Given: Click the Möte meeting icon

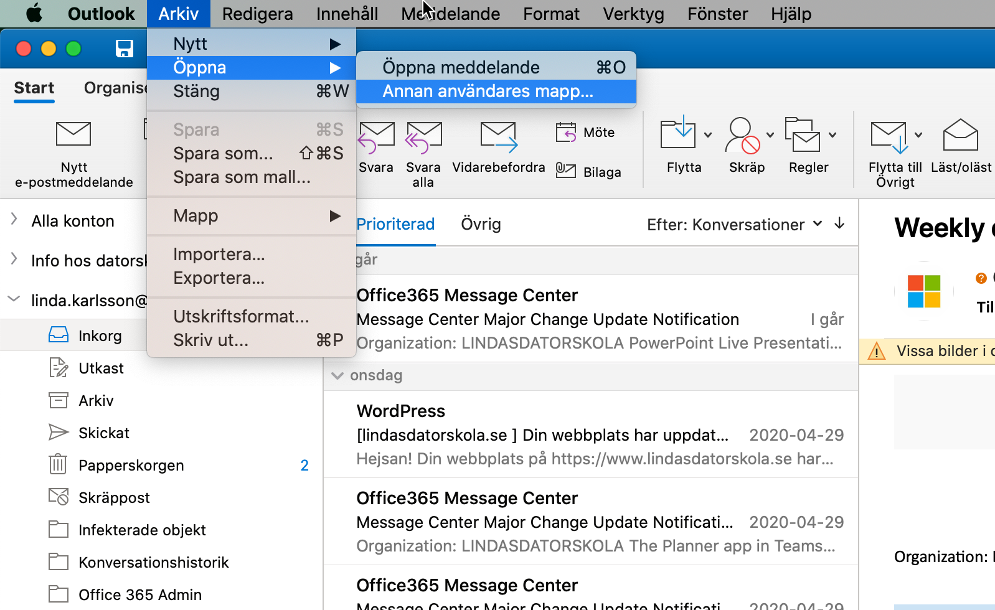Looking at the screenshot, I should [566, 132].
